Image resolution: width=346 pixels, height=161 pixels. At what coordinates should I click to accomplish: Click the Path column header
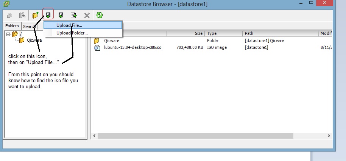click(280, 33)
